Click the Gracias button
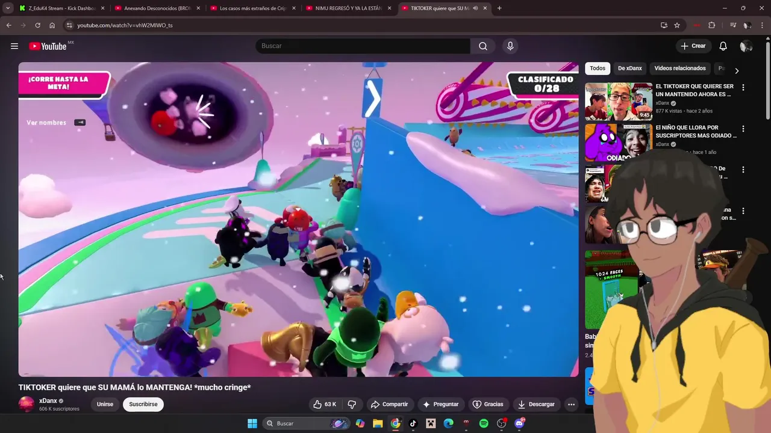771x433 pixels. pyautogui.click(x=488, y=404)
